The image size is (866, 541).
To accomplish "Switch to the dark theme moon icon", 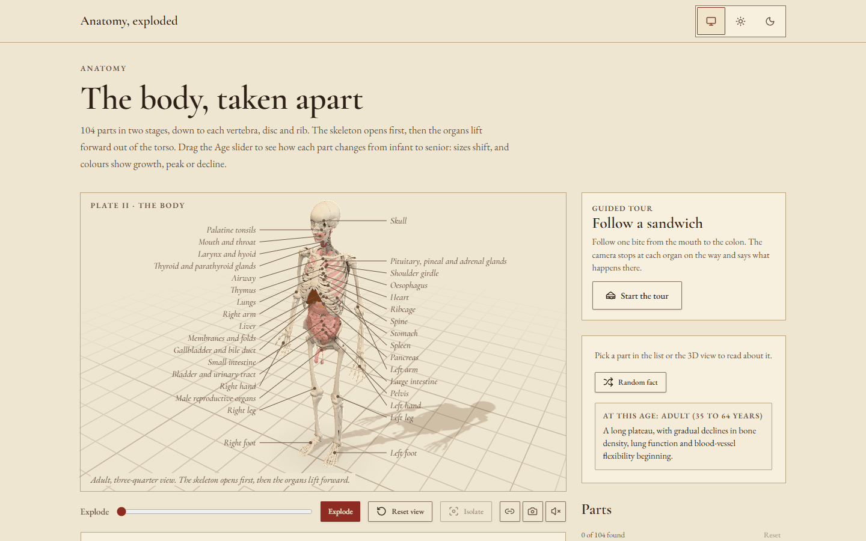I will coord(770,21).
